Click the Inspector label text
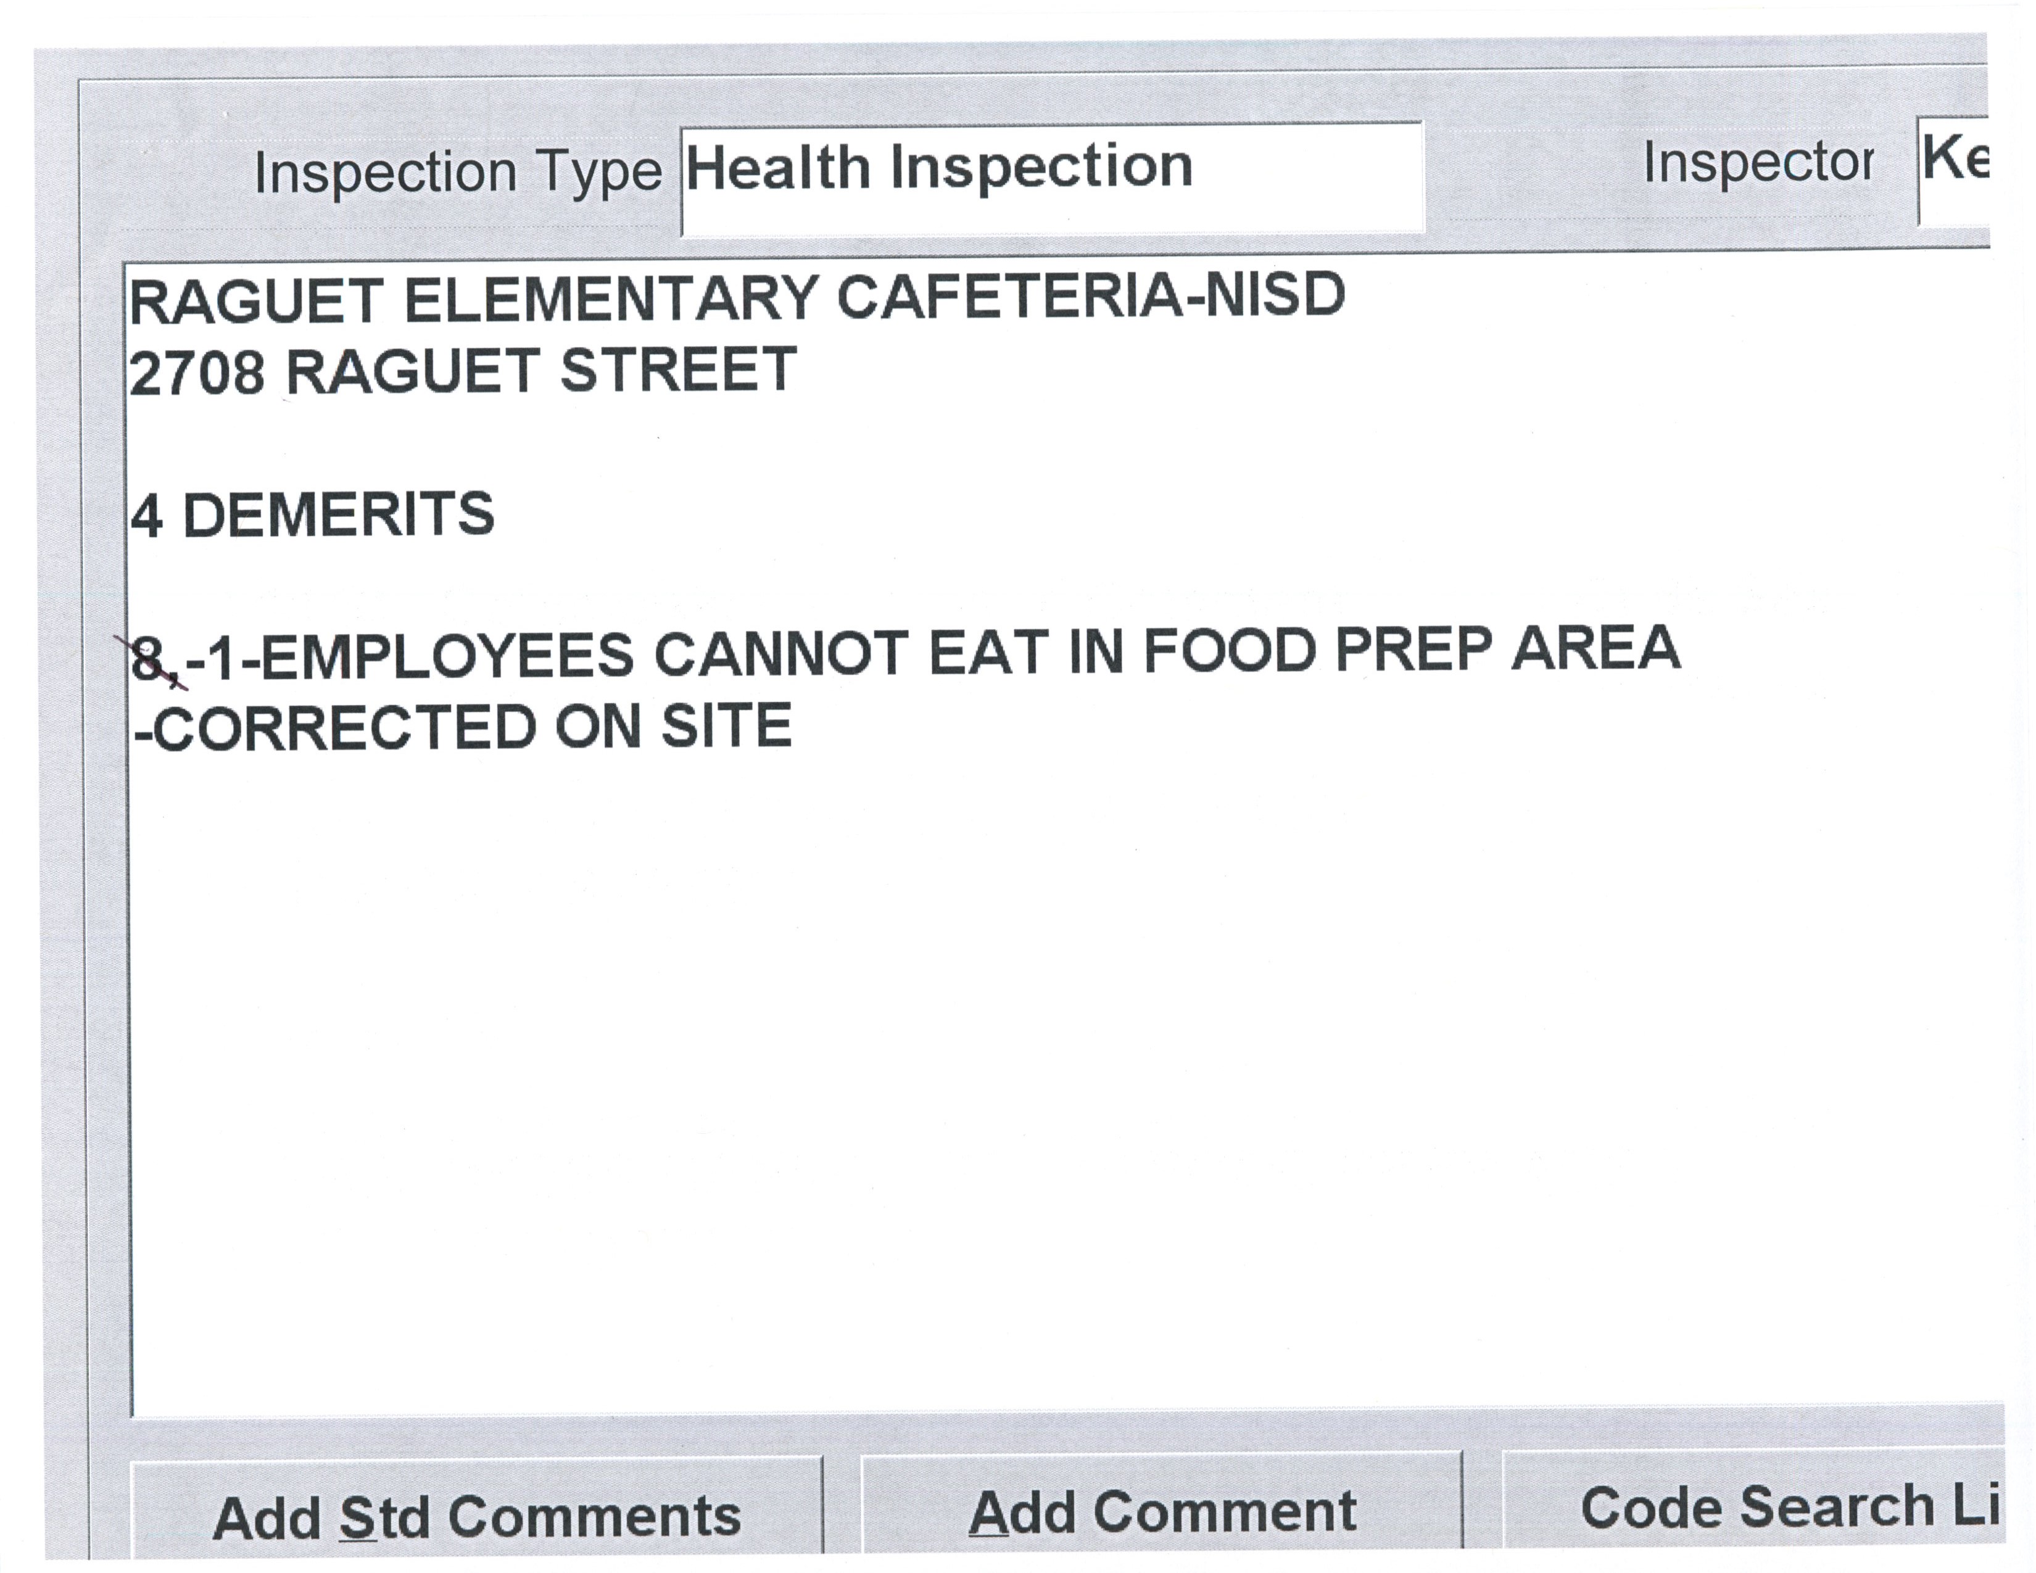The image size is (2036, 1573). point(1757,164)
